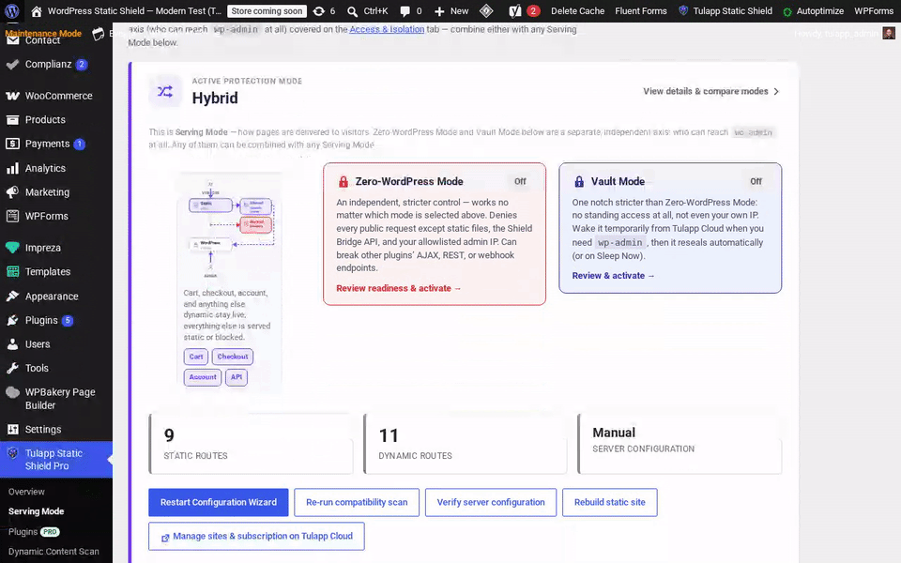Open pending updates icon showing 6
This screenshot has width=901, height=563.
click(x=324, y=11)
